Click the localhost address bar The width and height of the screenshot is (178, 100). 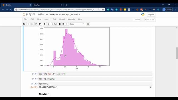57,10
